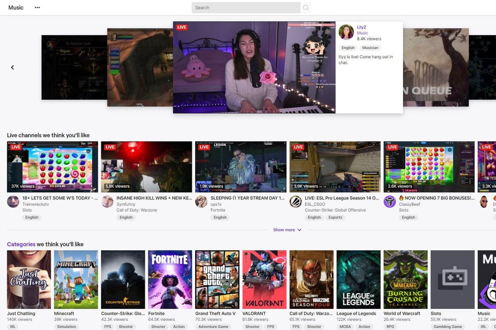The image size is (496, 330).
Task: Select English tag under Trainwreckstv
Action: pos(32,217)
